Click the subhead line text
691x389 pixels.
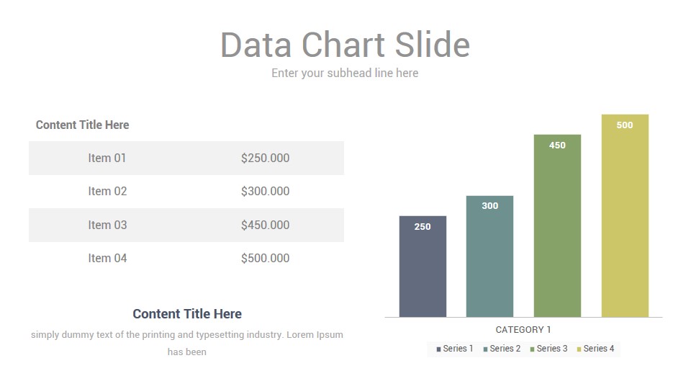click(x=345, y=73)
